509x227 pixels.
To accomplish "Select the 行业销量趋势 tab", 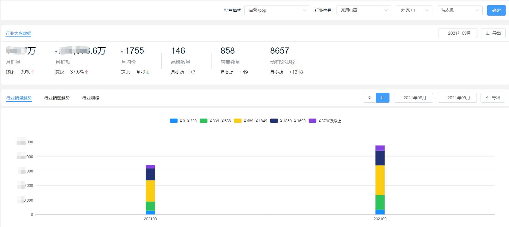I will click(19, 98).
